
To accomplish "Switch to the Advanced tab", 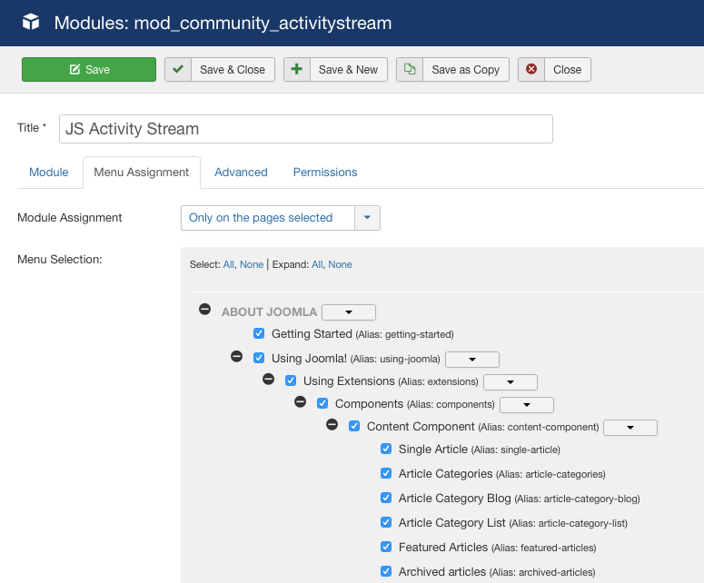I will 241,173.
